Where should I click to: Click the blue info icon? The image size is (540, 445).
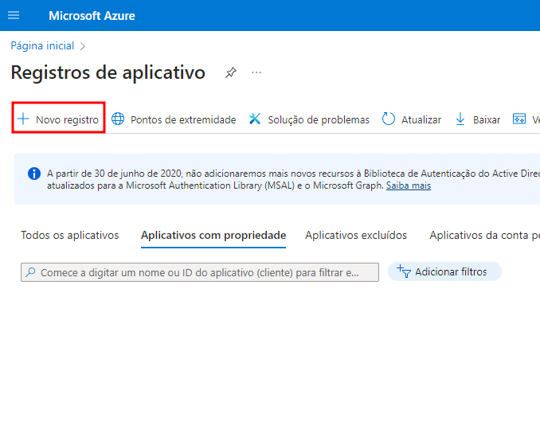tap(34, 174)
